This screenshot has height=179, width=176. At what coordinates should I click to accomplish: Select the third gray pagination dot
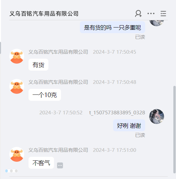point(16,171)
